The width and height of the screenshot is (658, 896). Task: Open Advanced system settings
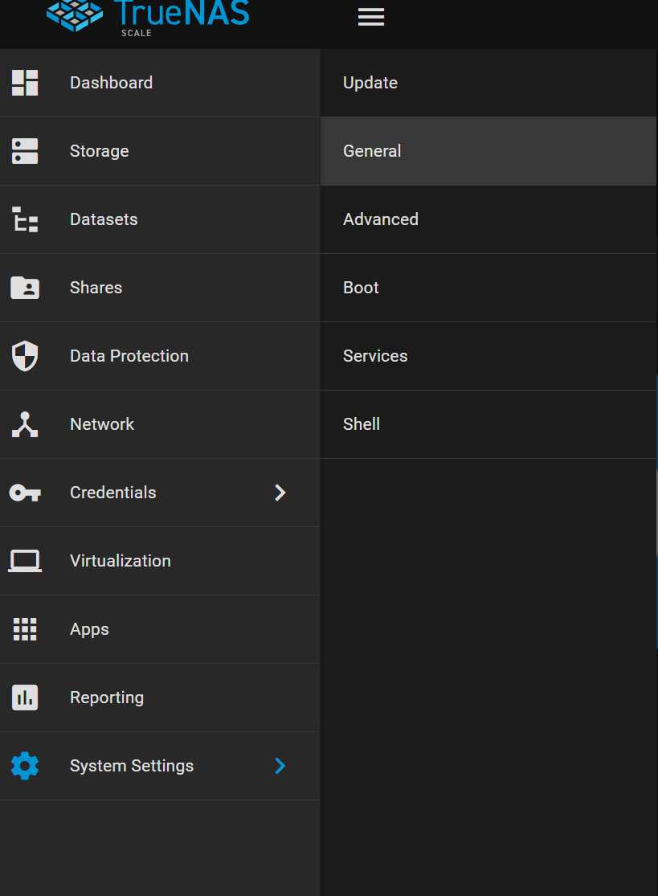(x=381, y=219)
